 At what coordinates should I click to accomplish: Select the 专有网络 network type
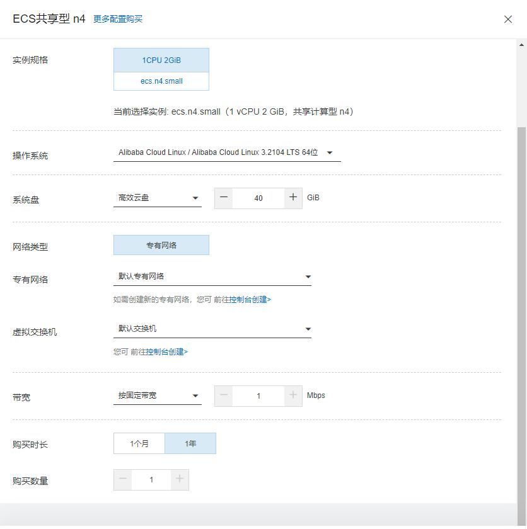click(x=161, y=244)
